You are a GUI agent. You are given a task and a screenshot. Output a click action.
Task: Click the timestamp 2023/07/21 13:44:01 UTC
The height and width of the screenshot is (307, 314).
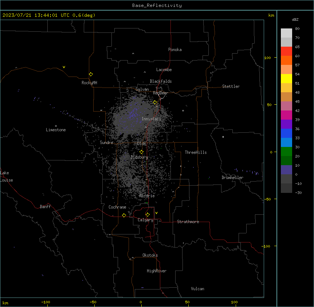point(36,15)
